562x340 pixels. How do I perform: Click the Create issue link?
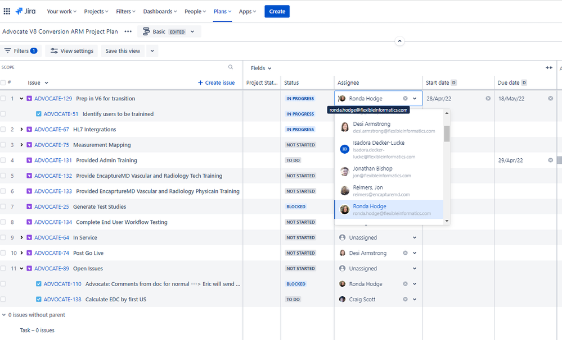click(216, 82)
